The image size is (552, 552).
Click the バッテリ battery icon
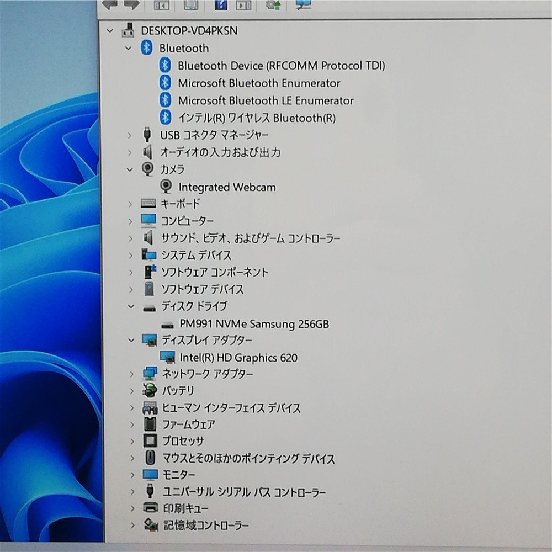coord(149,390)
